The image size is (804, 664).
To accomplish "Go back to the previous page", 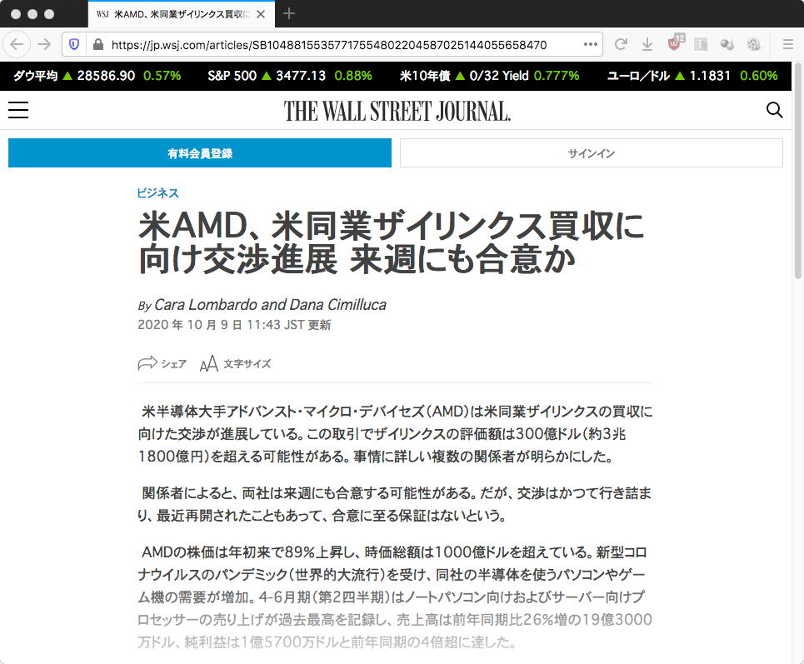I will (x=17, y=45).
